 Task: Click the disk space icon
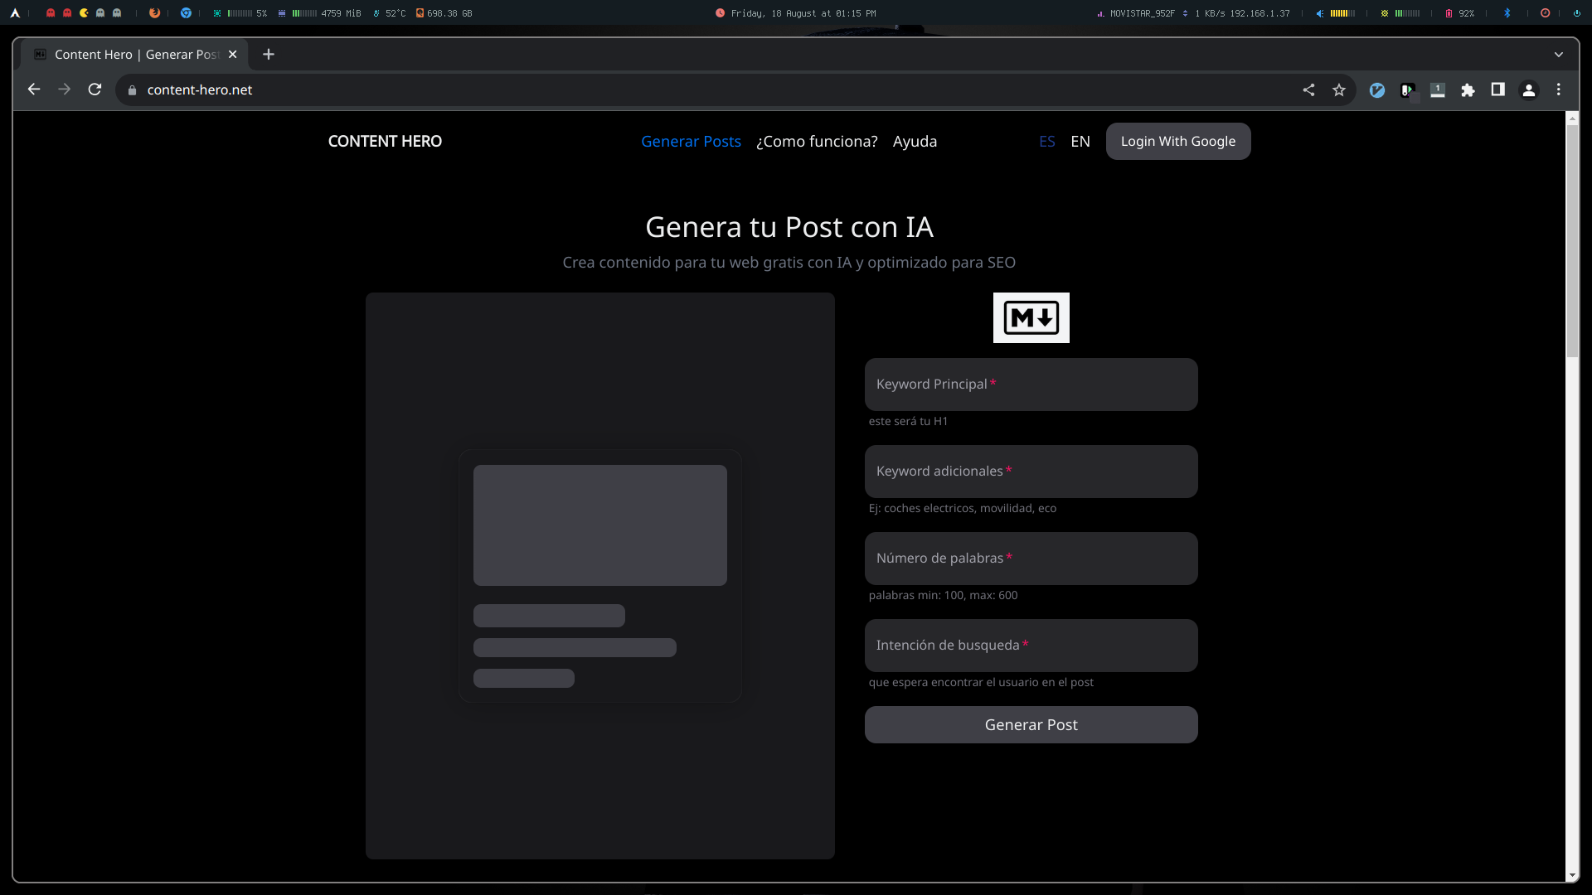coord(420,13)
